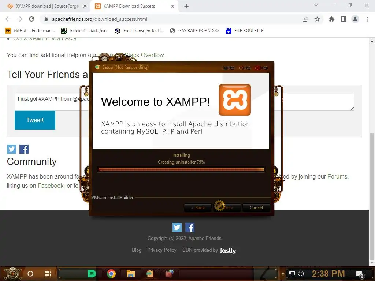
Task: Toggle the Chrome side panel
Action: click(x=344, y=19)
